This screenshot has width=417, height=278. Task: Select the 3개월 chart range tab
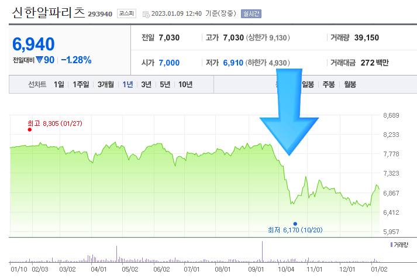(106, 85)
